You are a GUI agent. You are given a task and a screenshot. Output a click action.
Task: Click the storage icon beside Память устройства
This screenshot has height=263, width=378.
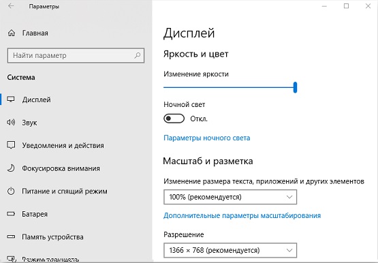tap(11, 236)
